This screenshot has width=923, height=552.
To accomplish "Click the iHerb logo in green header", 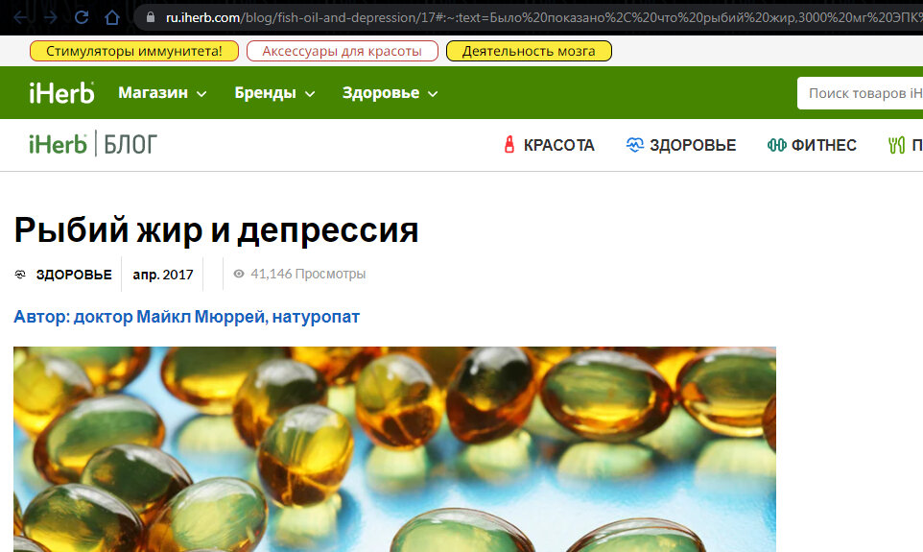I will point(61,93).
